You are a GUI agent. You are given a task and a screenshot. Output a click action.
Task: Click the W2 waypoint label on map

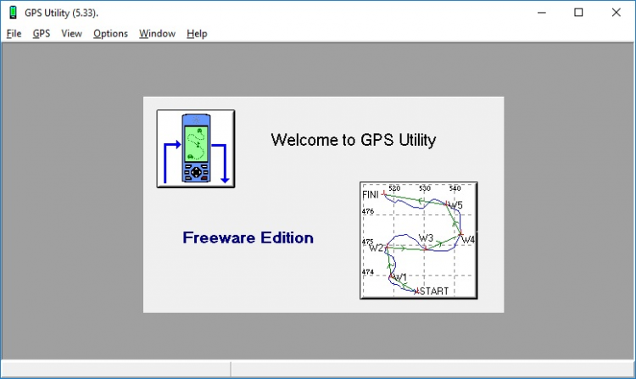(376, 248)
